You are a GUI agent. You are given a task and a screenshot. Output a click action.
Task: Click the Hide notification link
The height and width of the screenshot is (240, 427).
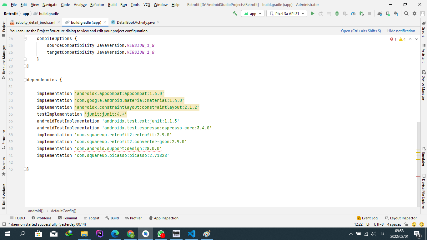pyautogui.click(x=401, y=31)
